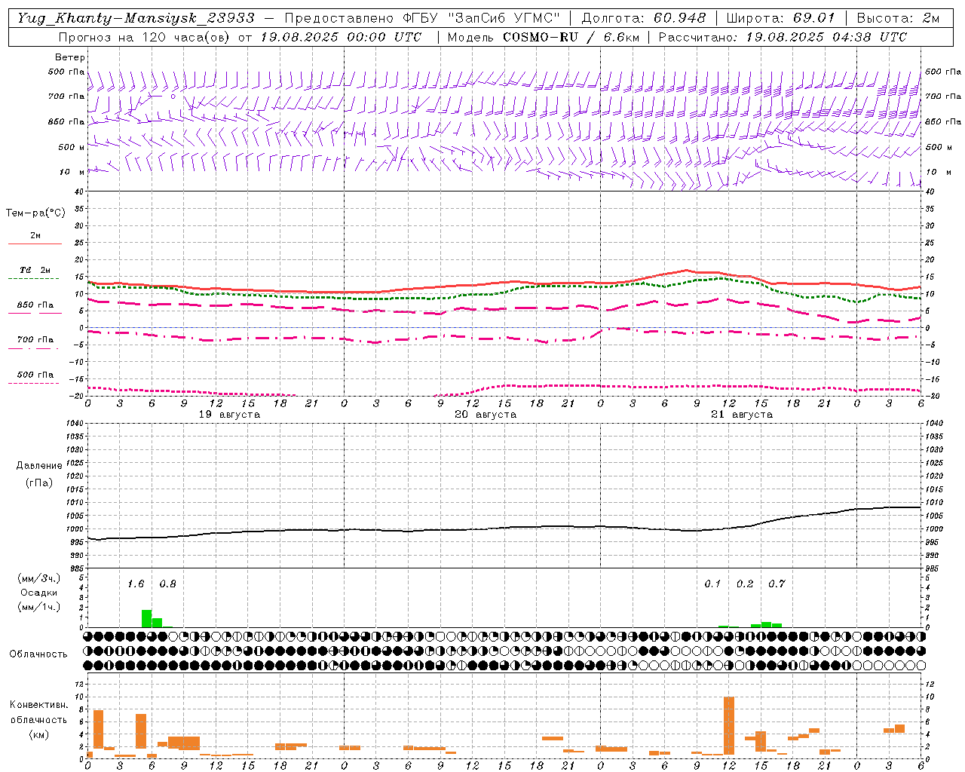Click the tallest orange convective bar on 21 августа
The image size is (965, 772).
coord(729,725)
